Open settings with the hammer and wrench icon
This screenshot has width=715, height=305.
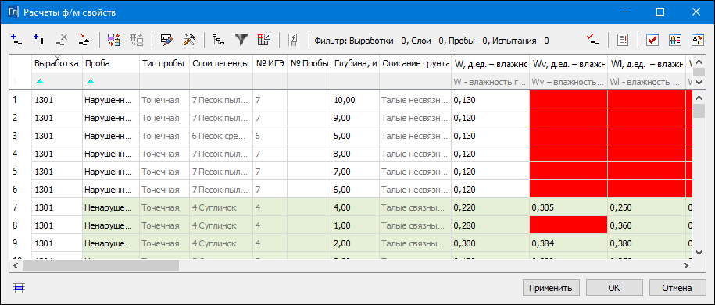[x=189, y=40]
